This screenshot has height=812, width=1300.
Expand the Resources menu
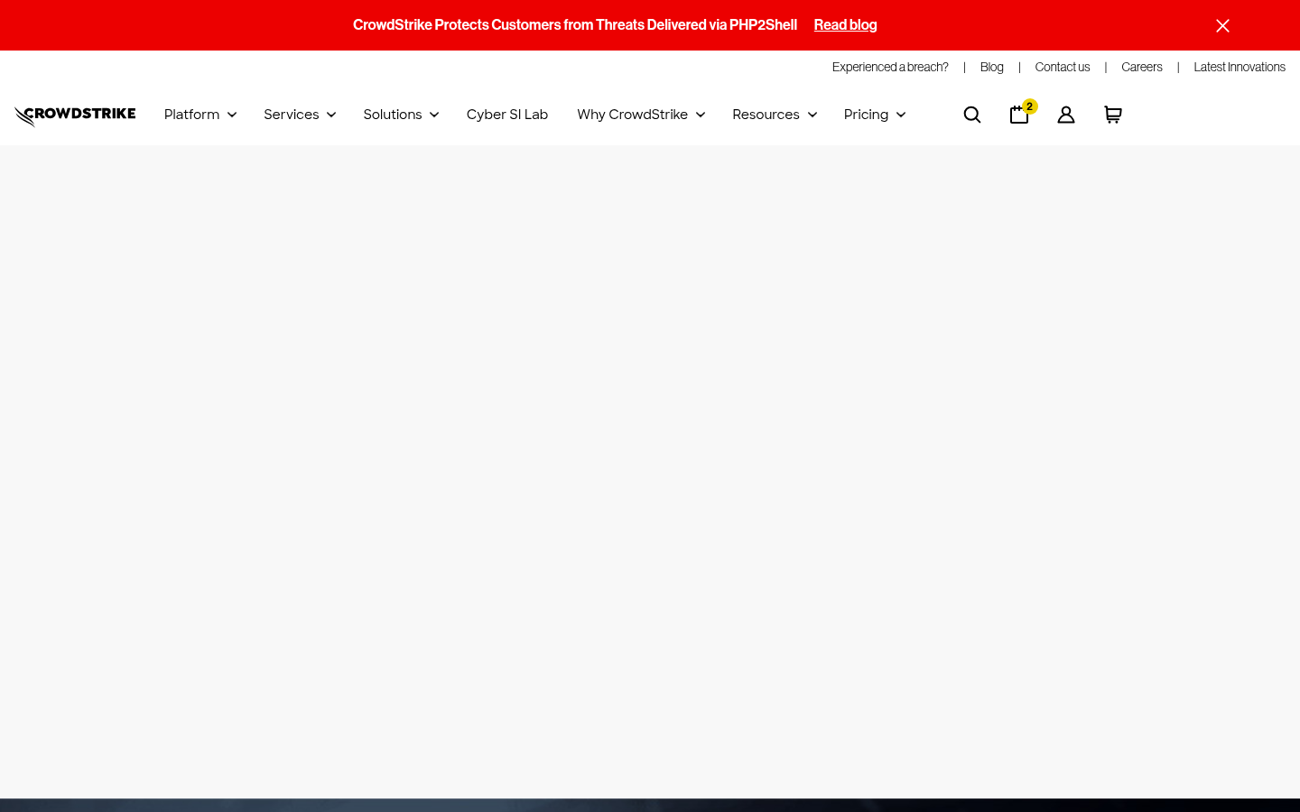775,115
